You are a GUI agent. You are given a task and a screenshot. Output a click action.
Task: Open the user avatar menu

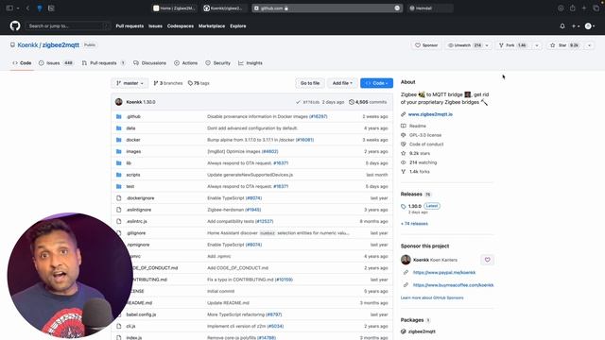590,25
